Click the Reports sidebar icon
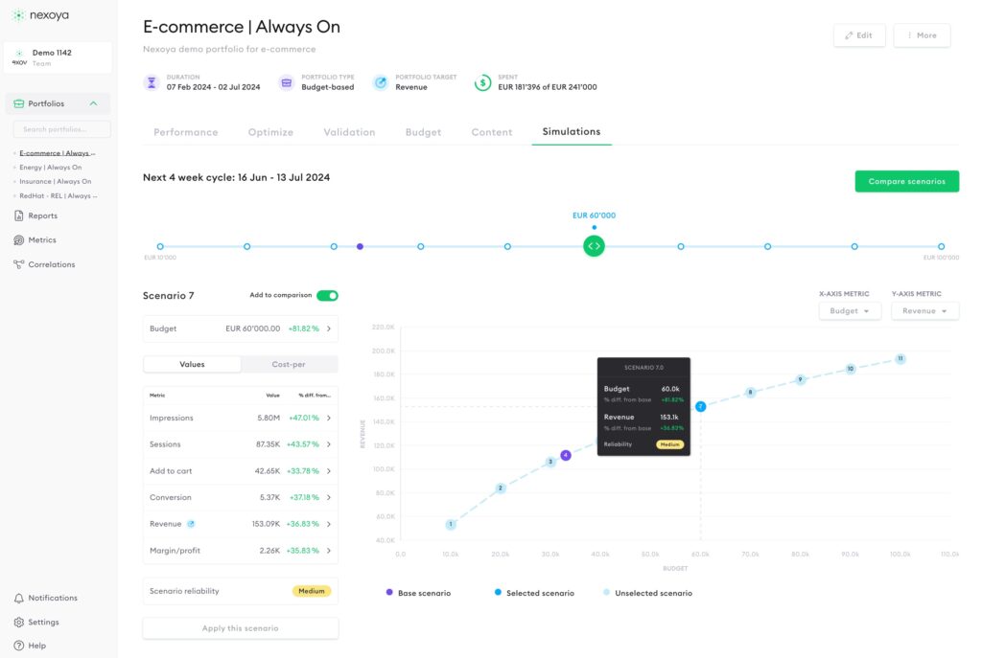The image size is (982, 658). [19, 216]
